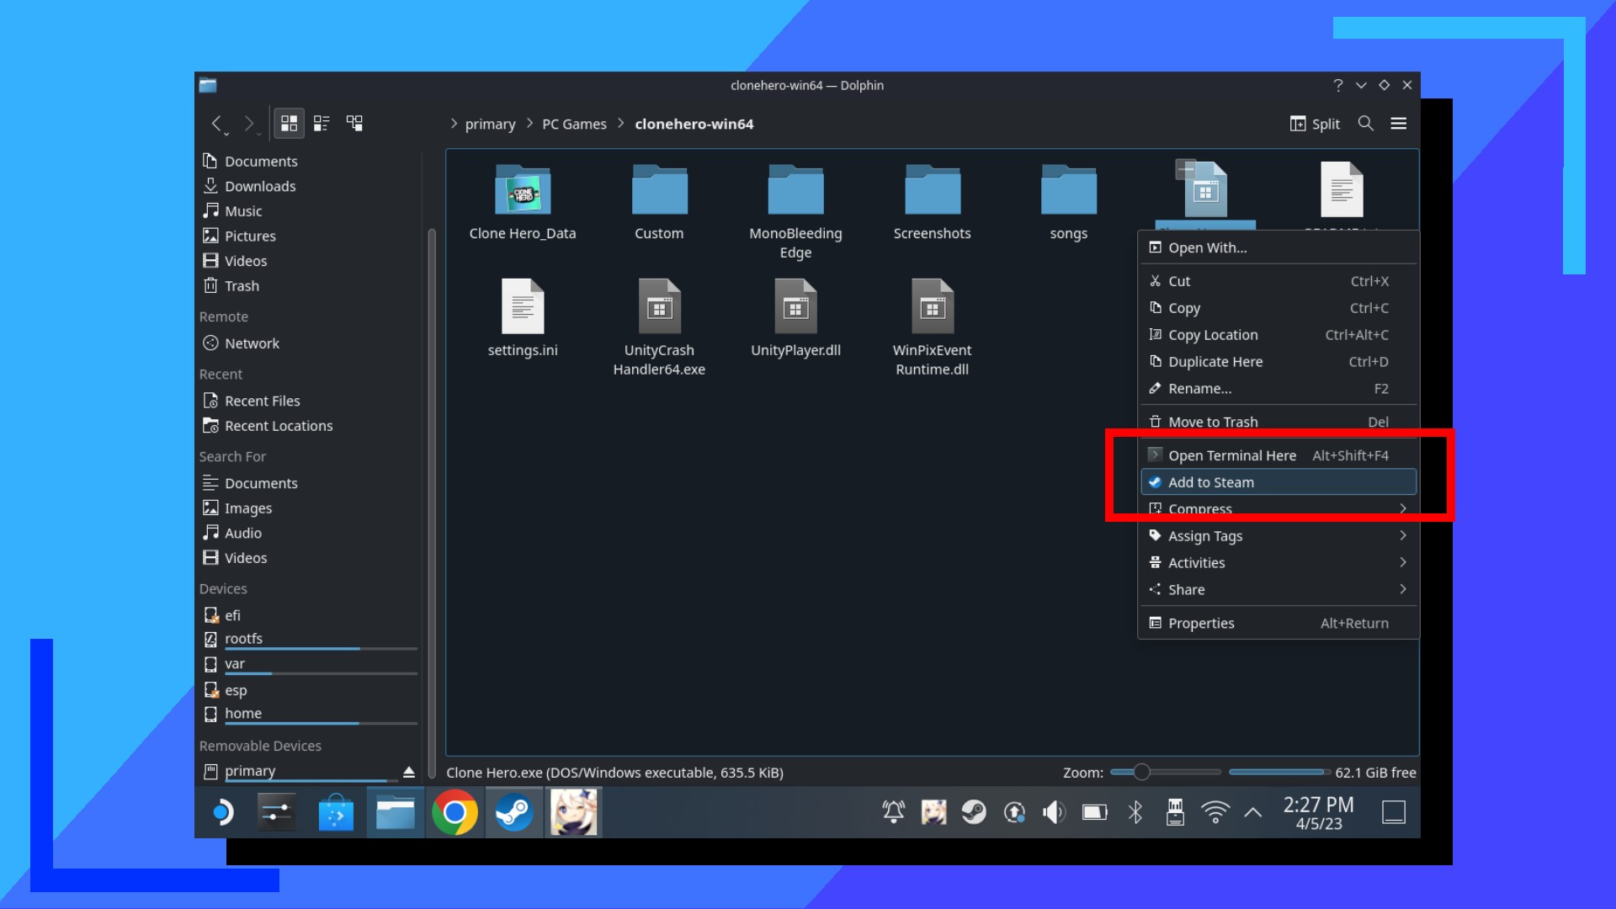
Task: Click the Split view button
Action: (1316, 123)
